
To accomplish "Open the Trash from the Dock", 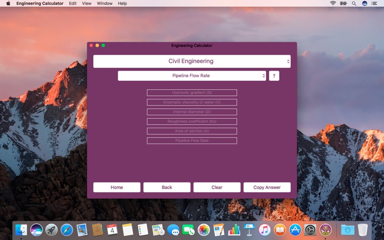I will tap(363, 230).
